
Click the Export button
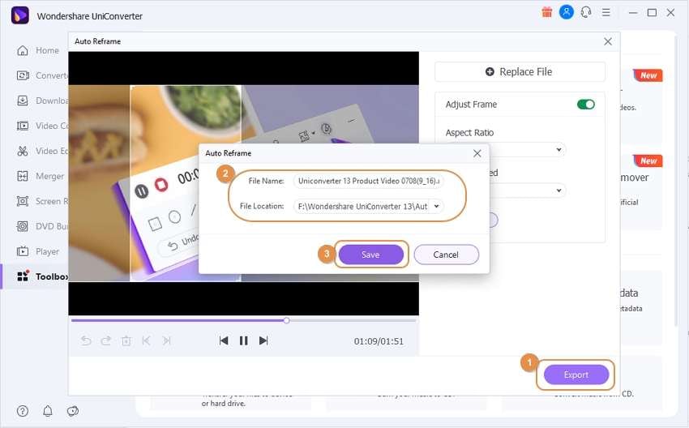(x=576, y=374)
